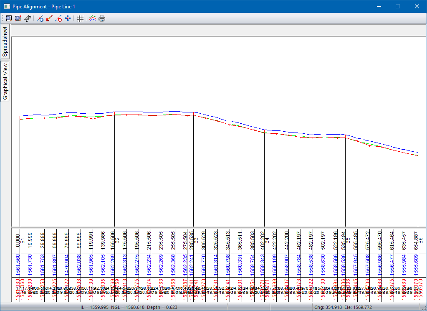Screen dimensions: 427x311
Task: Switch to the Spreadsheet tab
Action: 5,42
